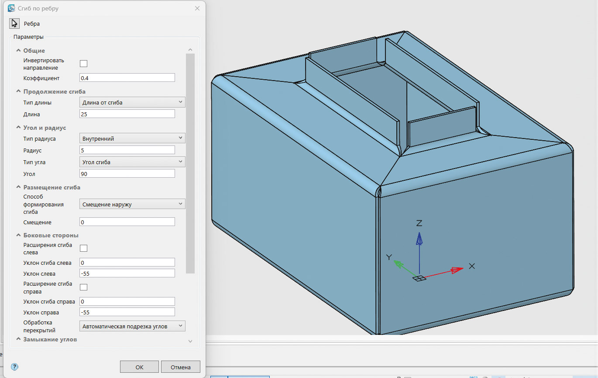
Task: Click the Отмена button
Action: [x=180, y=367]
